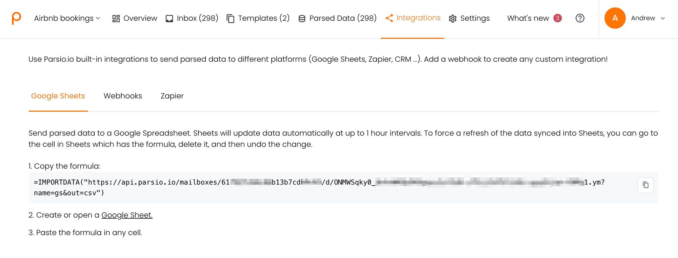Open What's new announcements
This screenshot has height=258, width=678.
click(x=528, y=18)
